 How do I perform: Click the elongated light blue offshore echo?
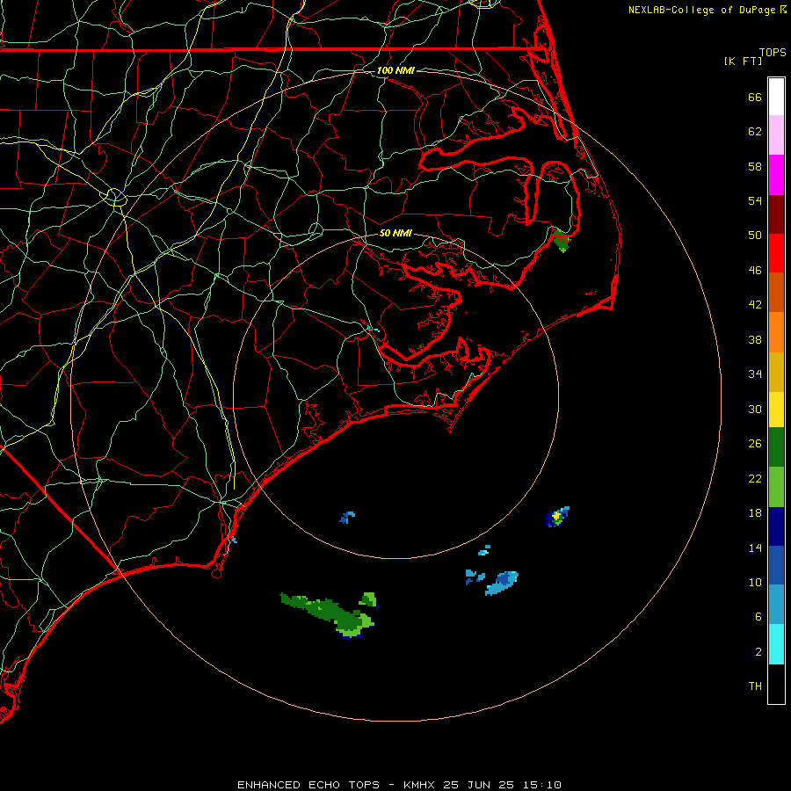coord(502,583)
